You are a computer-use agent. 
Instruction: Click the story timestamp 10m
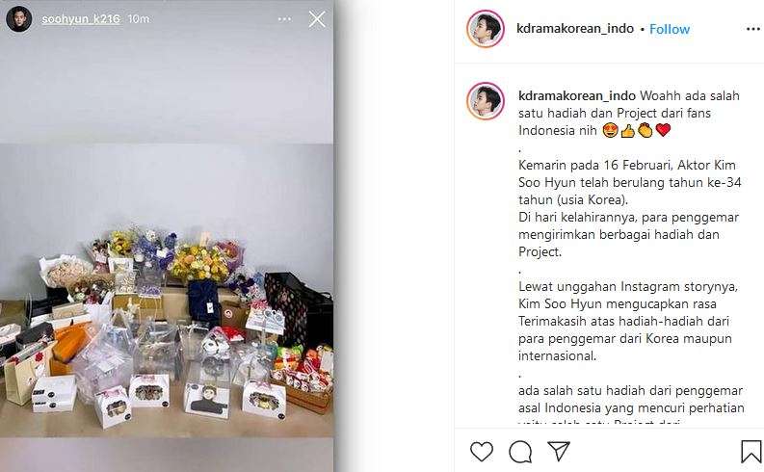coord(139,19)
